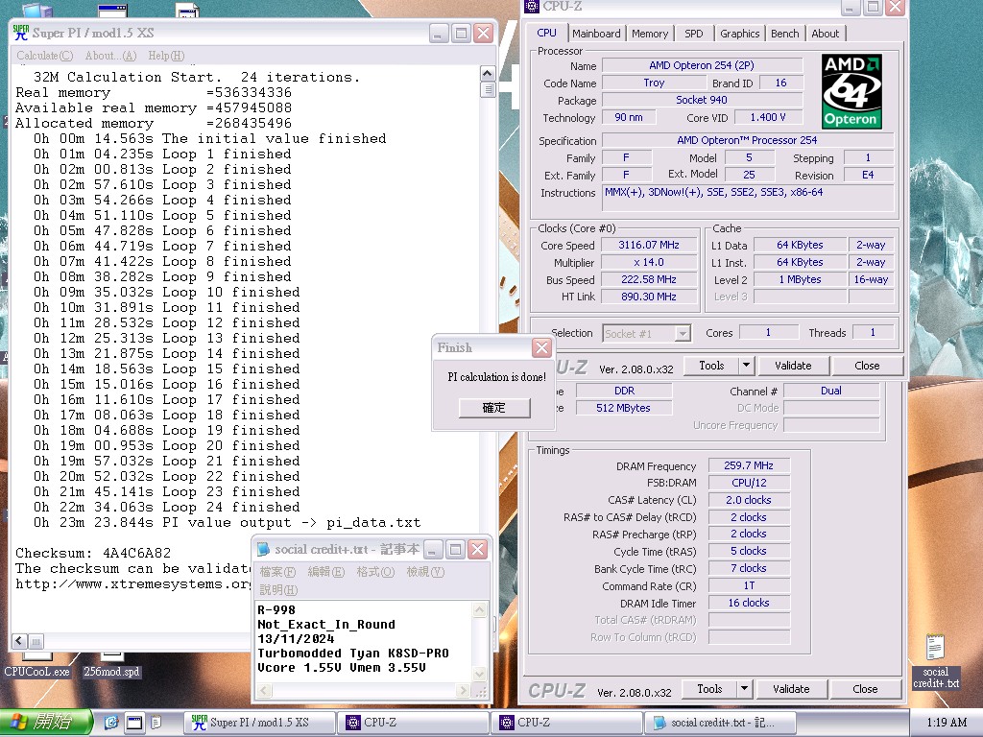The image size is (983, 737).
Task: Select the CPU tab in CPU-Z
Action: (546, 34)
